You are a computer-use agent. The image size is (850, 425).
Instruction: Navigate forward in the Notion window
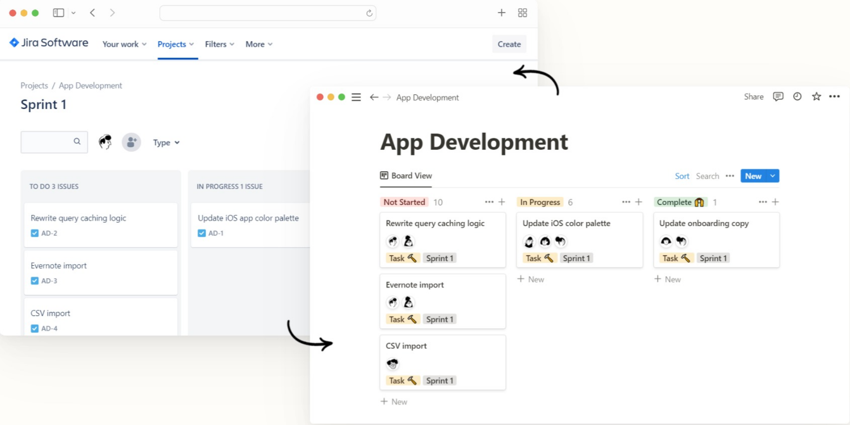pyautogui.click(x=387, y=97)
